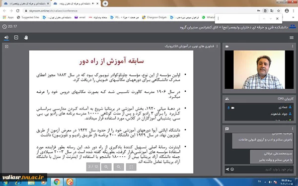The width and height of the screenshot is (298, 186).
Task: Select the user عمادی in the list
Action: click(x=259, y=108)
